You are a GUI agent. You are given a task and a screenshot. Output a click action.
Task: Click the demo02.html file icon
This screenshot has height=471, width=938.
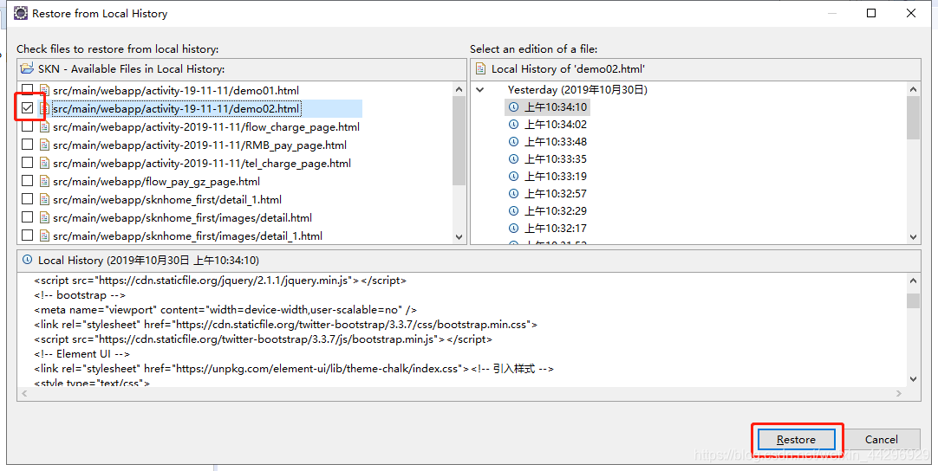[43, 108]
